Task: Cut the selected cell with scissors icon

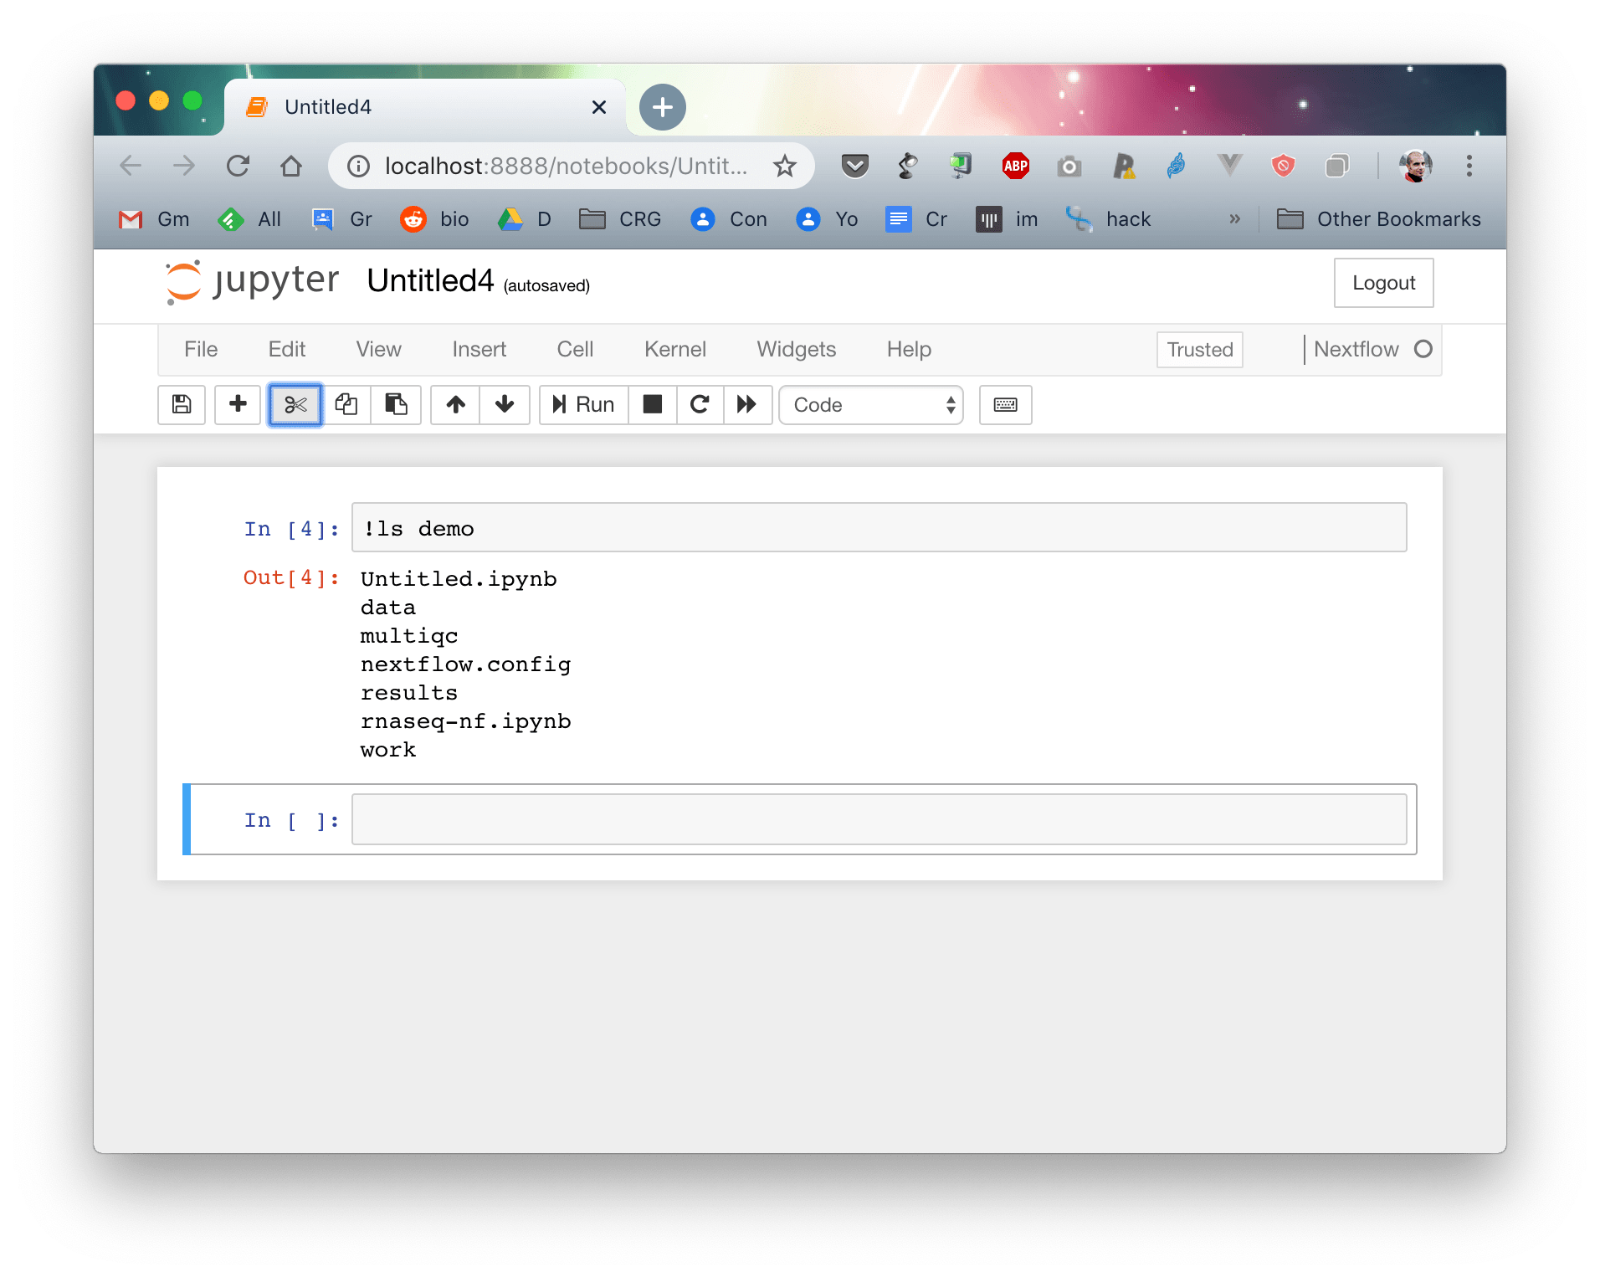Action: (x=295, y=404)
